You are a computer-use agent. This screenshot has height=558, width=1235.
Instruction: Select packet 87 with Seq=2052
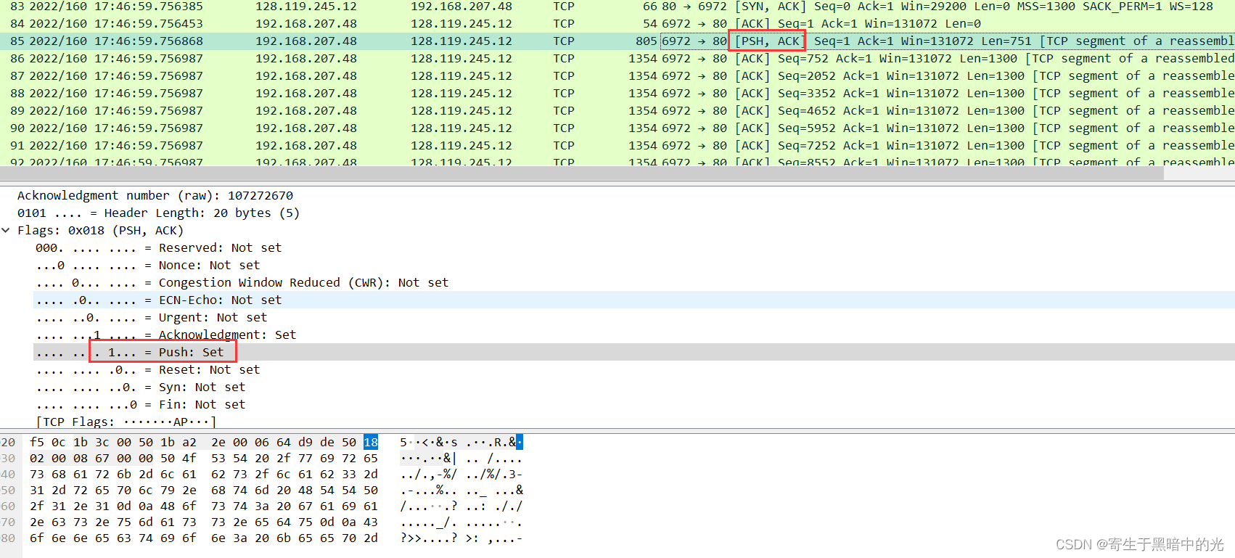tap(617, 76)
